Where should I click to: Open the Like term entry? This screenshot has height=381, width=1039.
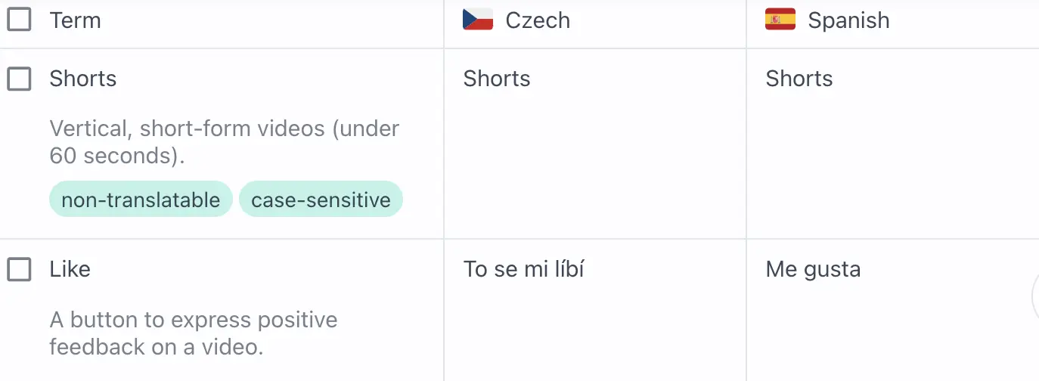click(70, 269)
